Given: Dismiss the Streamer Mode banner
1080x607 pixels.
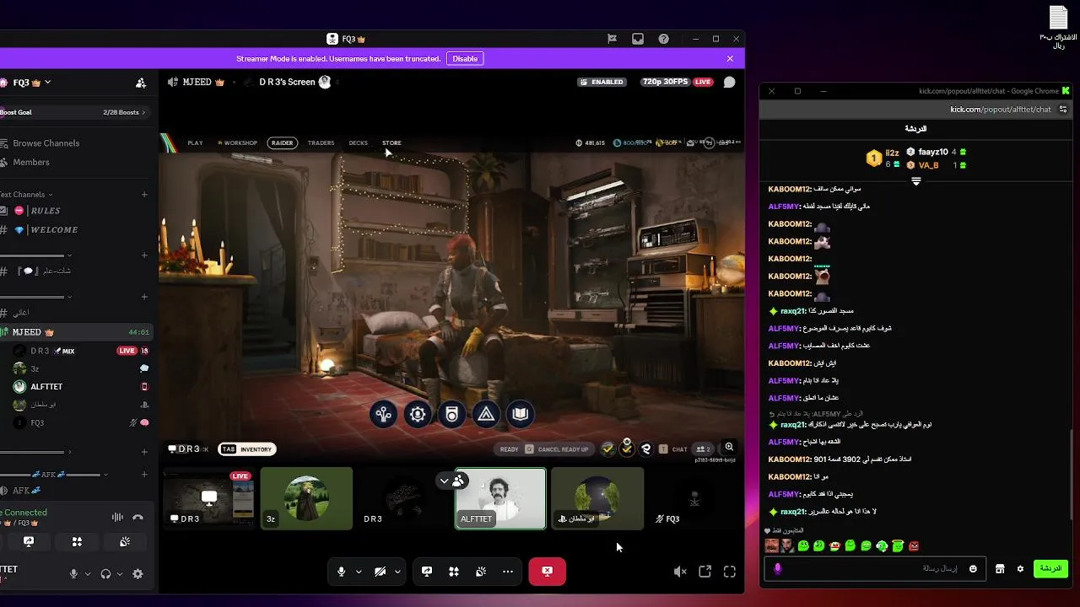Looking at the screenshot, I should (730, 59).
